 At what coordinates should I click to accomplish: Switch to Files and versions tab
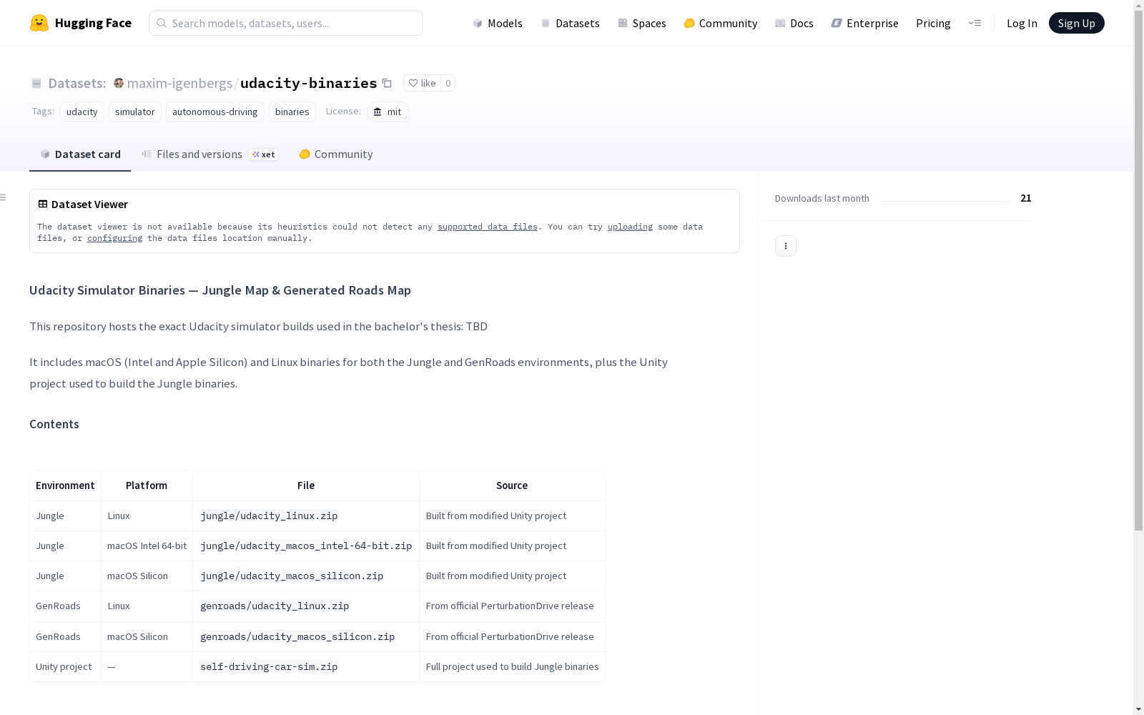click(209, 154)
